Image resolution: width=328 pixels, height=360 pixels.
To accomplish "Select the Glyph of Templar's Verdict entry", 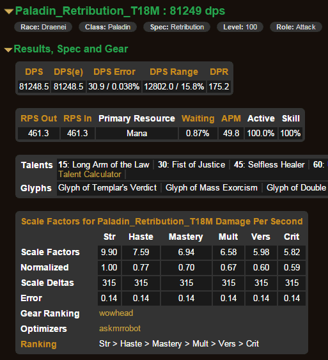I will point(107,188).
